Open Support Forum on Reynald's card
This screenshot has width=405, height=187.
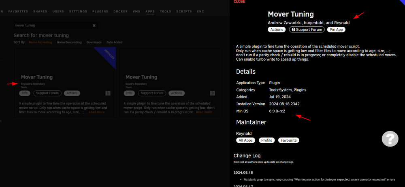(47, 93)
